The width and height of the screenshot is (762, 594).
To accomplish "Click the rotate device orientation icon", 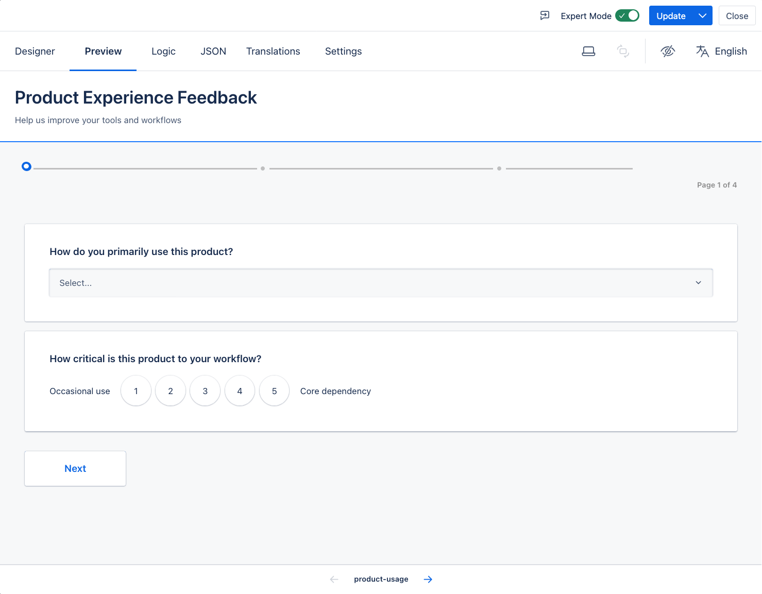I will pyautogui.click(x=623, y=51).
